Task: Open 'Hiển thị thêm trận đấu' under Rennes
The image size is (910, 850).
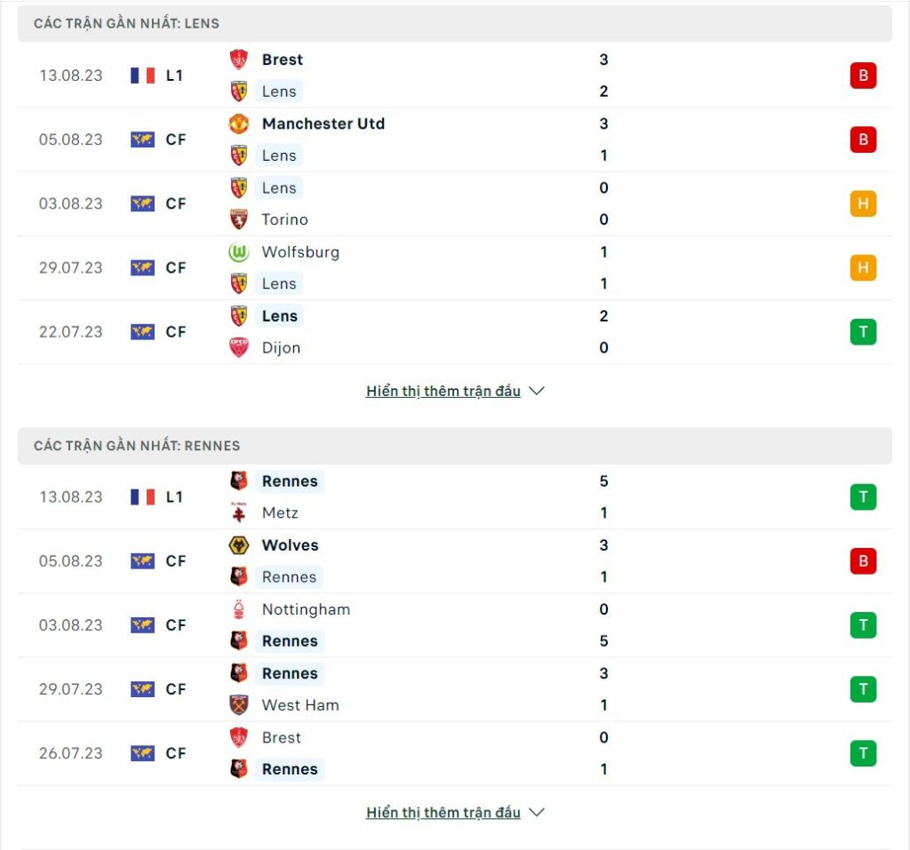Action: coord(443,813)
